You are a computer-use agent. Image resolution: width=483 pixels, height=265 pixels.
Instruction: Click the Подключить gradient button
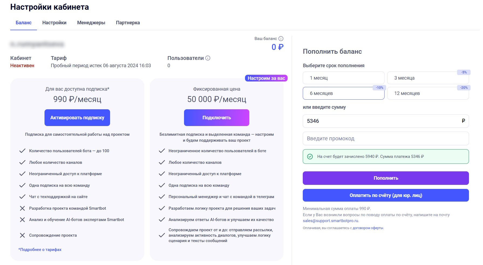pyautogui.click(x=216, y=118)
